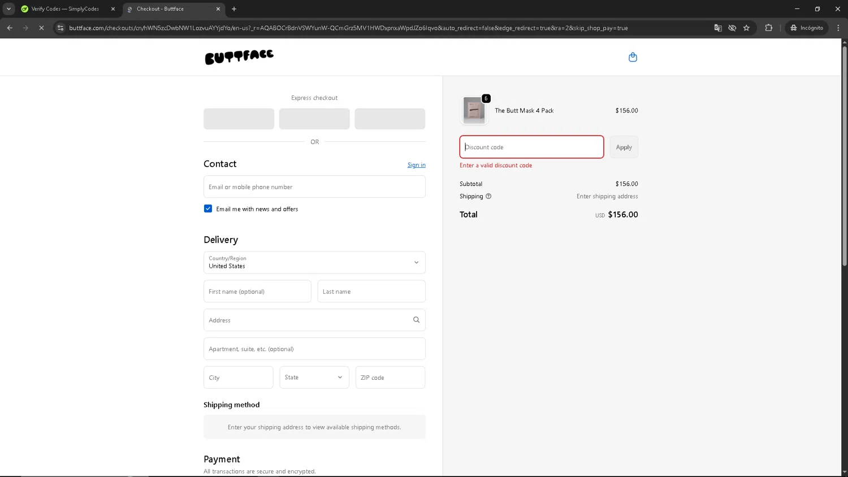Open the shopping bag cart icon

click(633, 57)
